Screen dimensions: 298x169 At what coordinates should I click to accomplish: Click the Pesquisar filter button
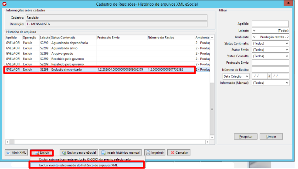pyautogui.click(x=246, y=136)
